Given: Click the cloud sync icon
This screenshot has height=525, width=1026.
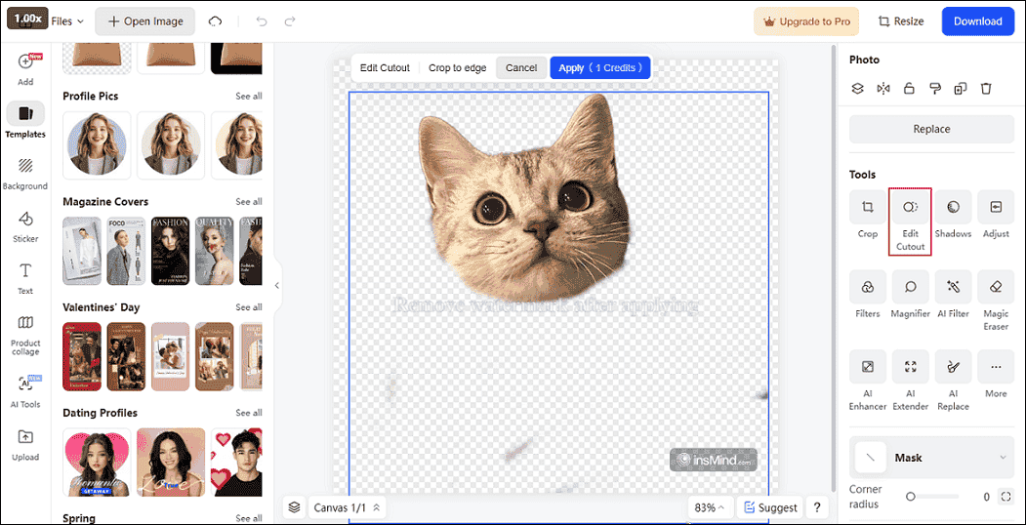Looking at the screenshot, I should coord(216,21).
